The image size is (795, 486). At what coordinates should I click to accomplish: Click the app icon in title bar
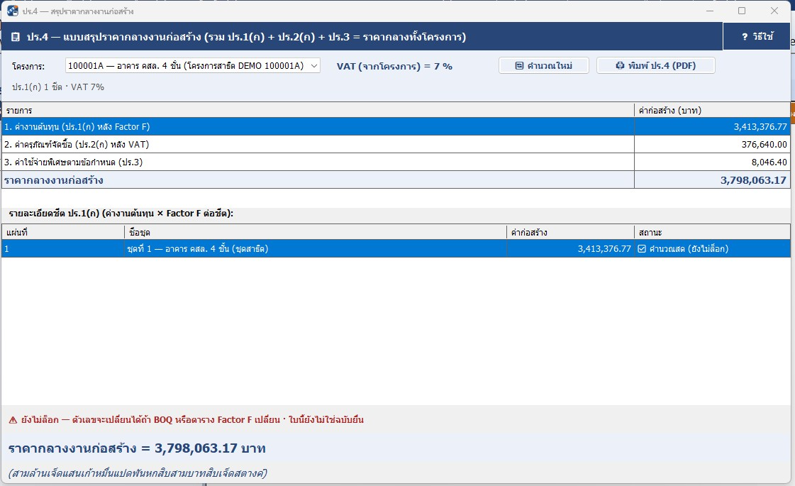[13, 11]
